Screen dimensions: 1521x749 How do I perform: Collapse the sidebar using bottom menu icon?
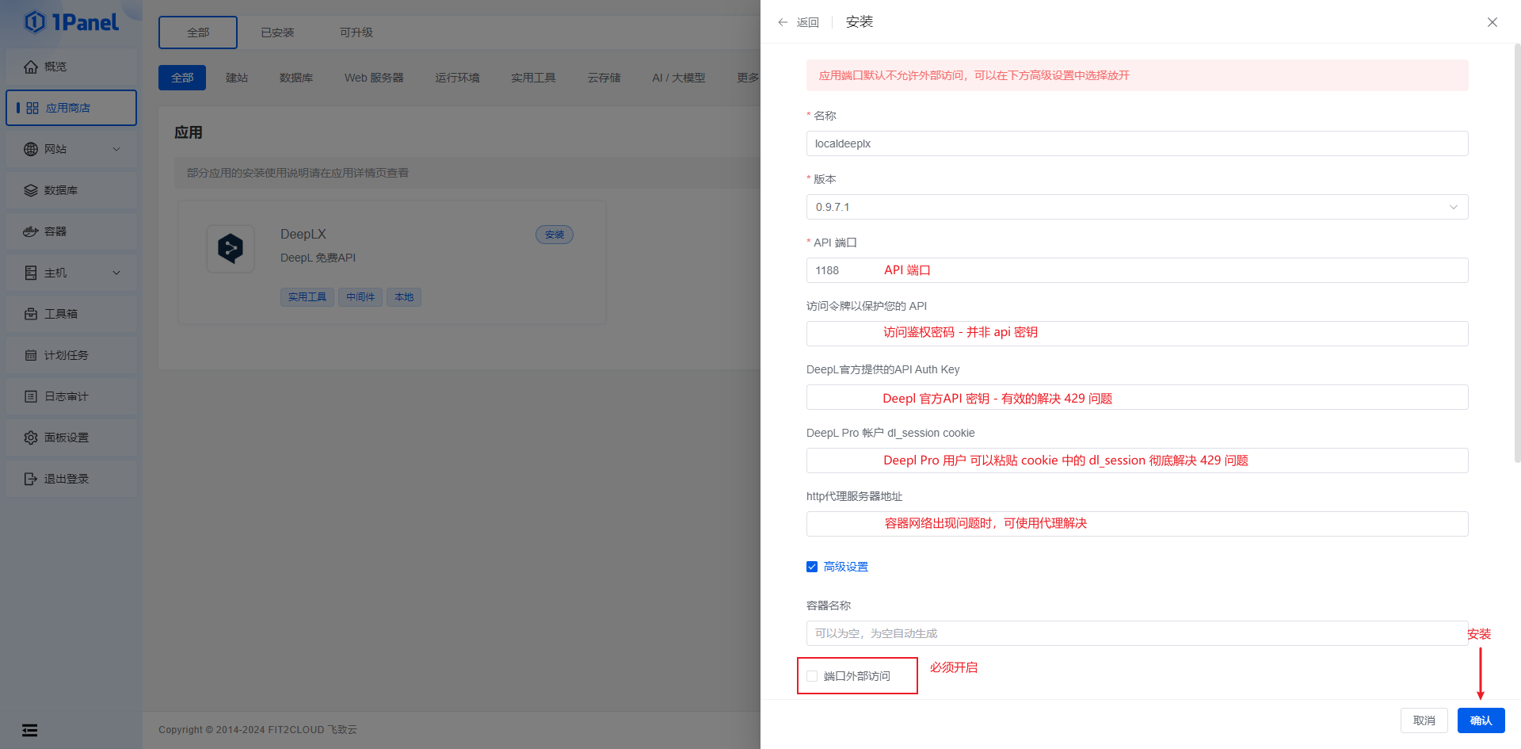[30, 730]
